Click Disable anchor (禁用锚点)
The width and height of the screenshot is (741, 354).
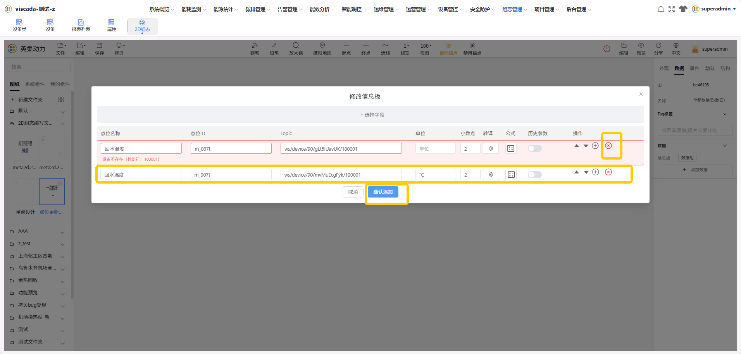pos(472,49)
